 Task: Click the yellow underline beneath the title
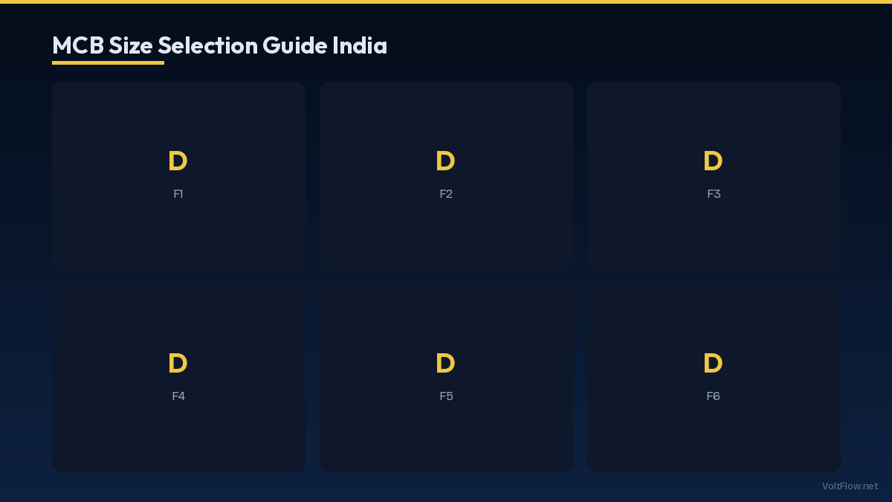pos(108,62)
